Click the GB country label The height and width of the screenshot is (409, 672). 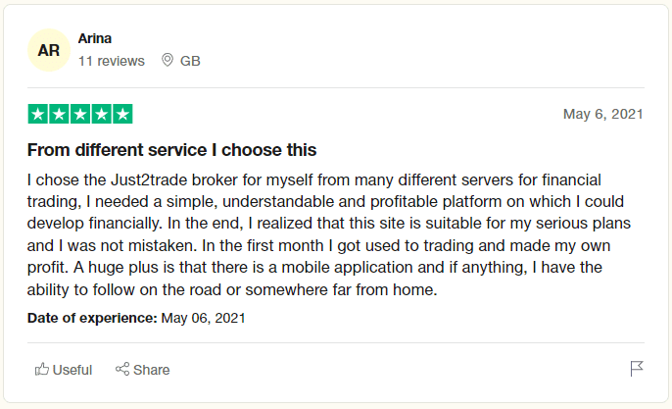pyautogui.click(x=190, y=61)
